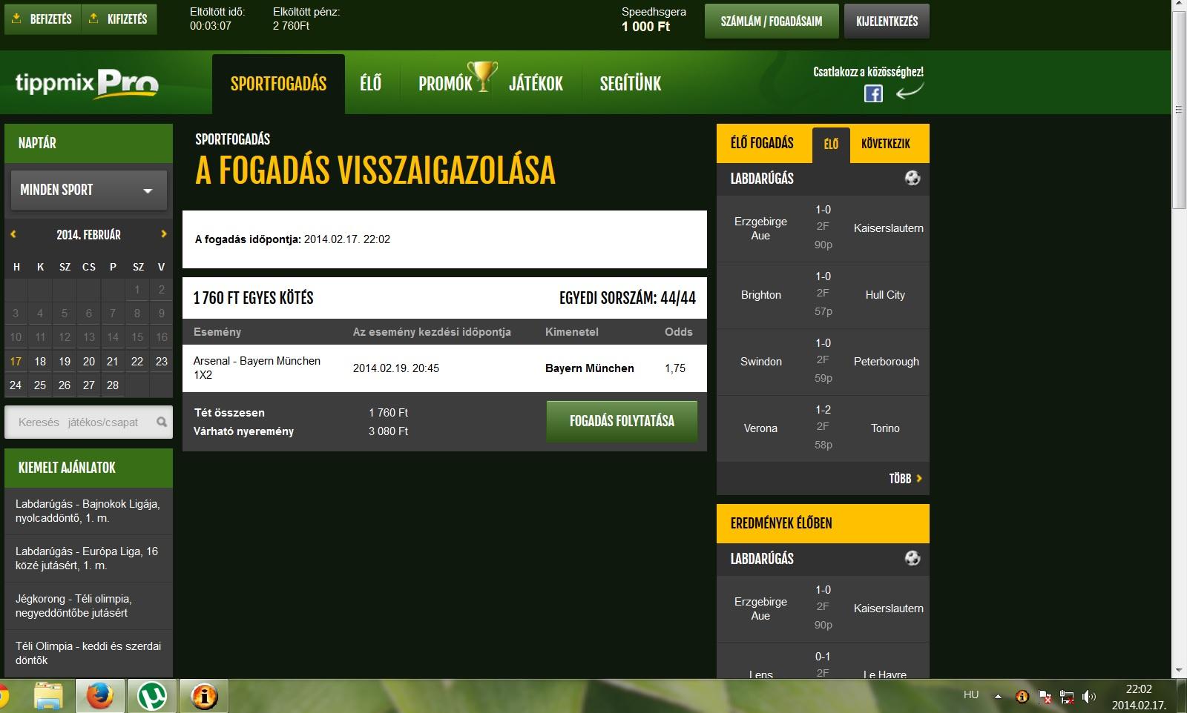Click the bet time 2014.02.17. 22:02

tap(347, 239)
